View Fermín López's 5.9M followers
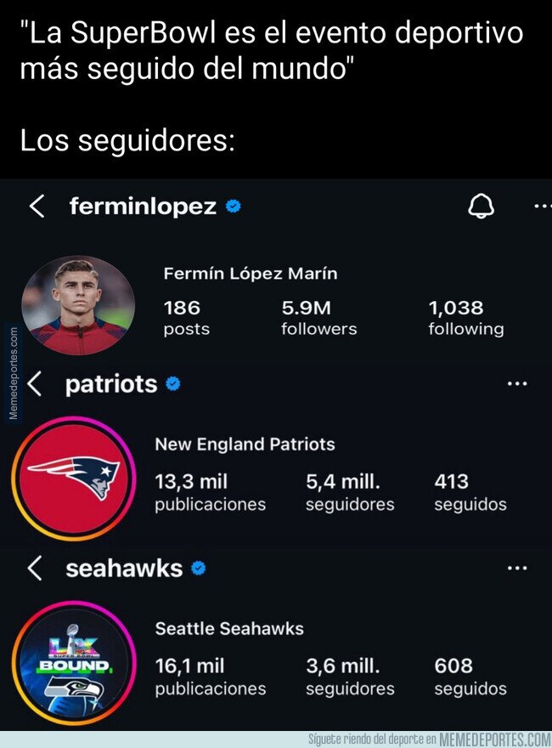Screen dimensions: 552x748 (x=318, y=316)
